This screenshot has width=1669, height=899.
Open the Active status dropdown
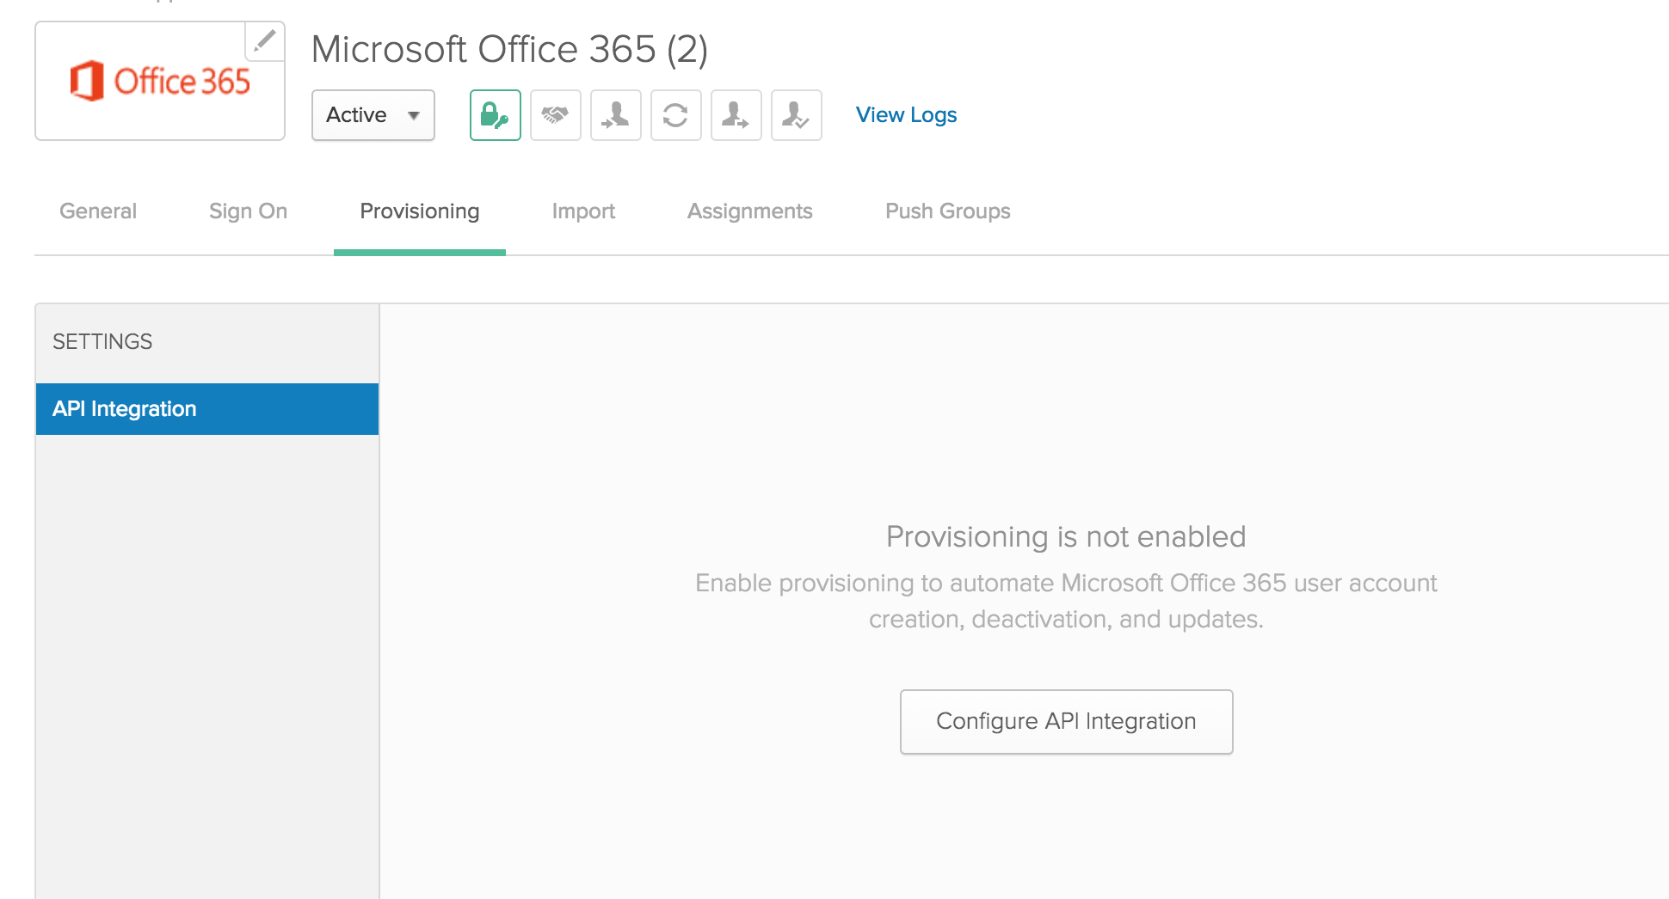(x=373, y=115)
